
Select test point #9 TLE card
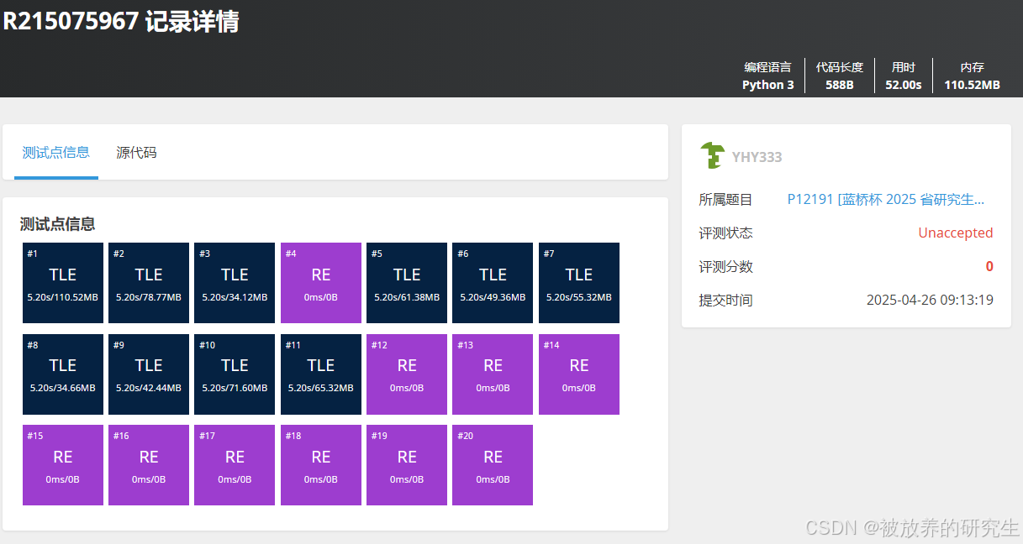pos(149,374)
